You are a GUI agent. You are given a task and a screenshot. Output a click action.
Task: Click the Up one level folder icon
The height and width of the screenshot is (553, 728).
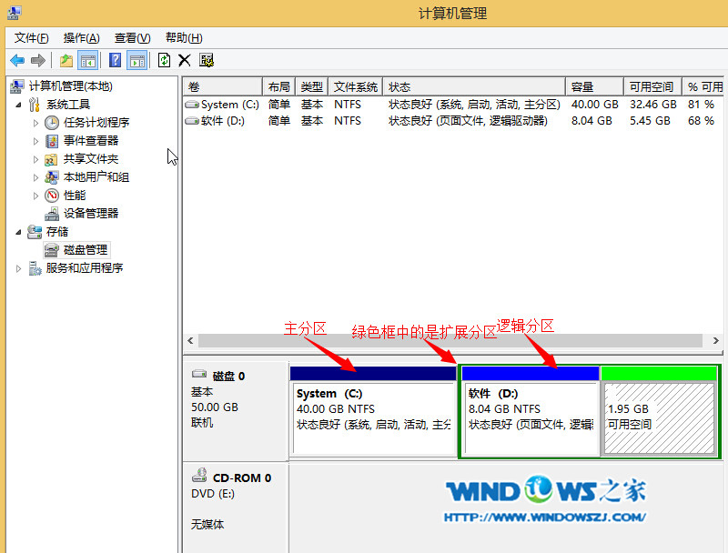point(66,60)
